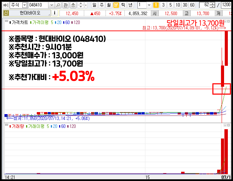Click the stock code field 048410

pos(38,5)
